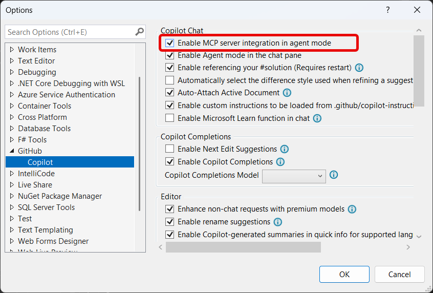This screenshot has height=293, width=433.
Task: Click info icon next to Next Edit Suggestions
Action: pos(285,149)
